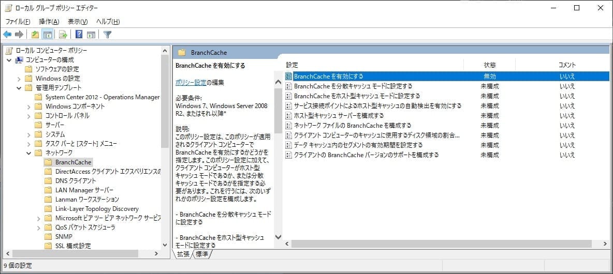Toggle the console tree show/hide icon
The width and height of the screenshot is (613, 274).
coord(47,35)
